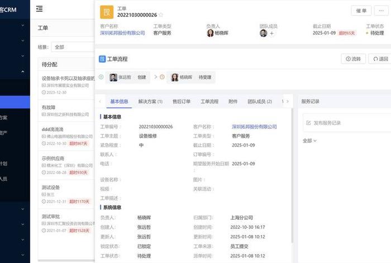Collapse the sidebar with the menu fold icon

[x=40, y=9]
